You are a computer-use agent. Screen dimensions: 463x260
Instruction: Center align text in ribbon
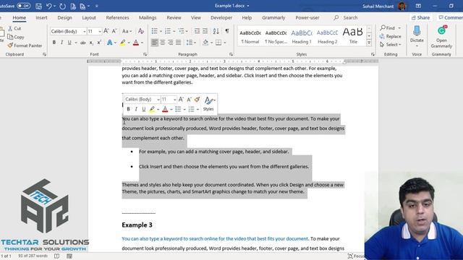point(162,43)
